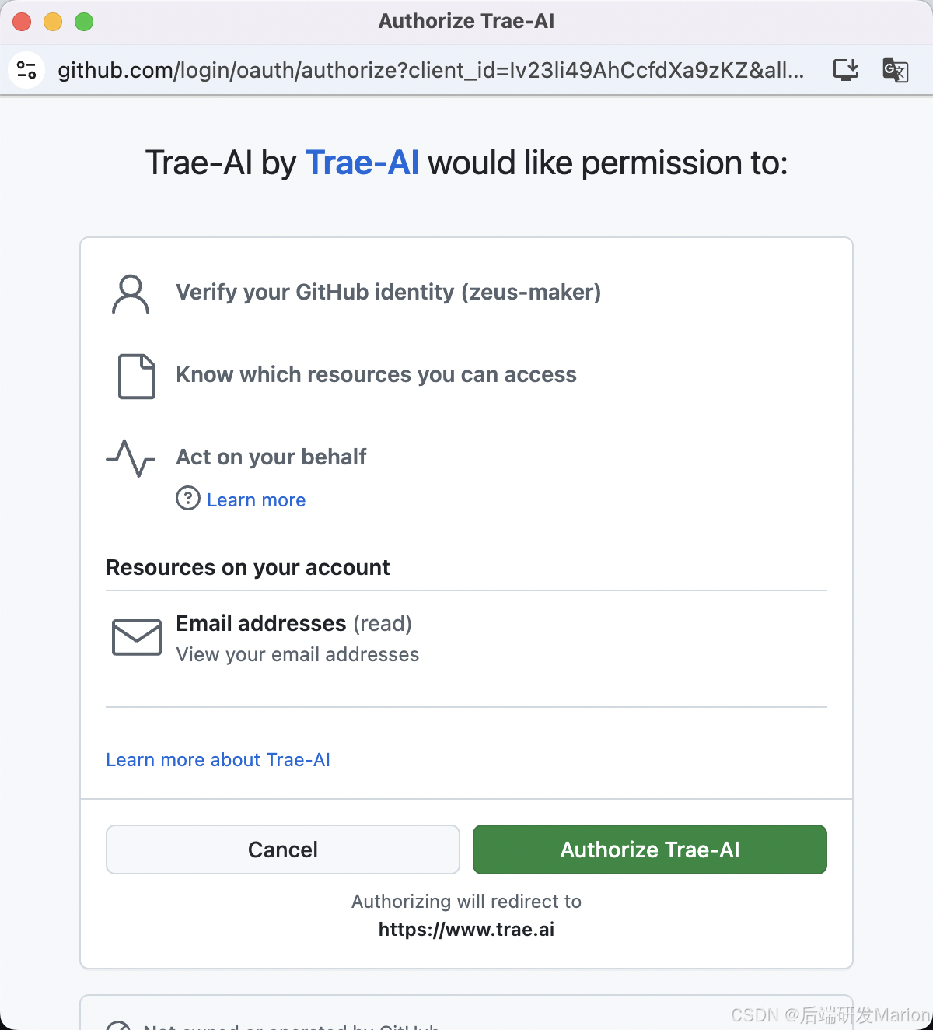Click the envelope icon for Email addresses
Image resolution: width=933 pixels, height=1030 pixels.
tap(137, 637)
